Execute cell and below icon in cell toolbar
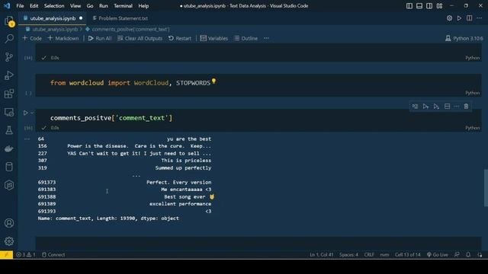 click(x=436, y=107)
